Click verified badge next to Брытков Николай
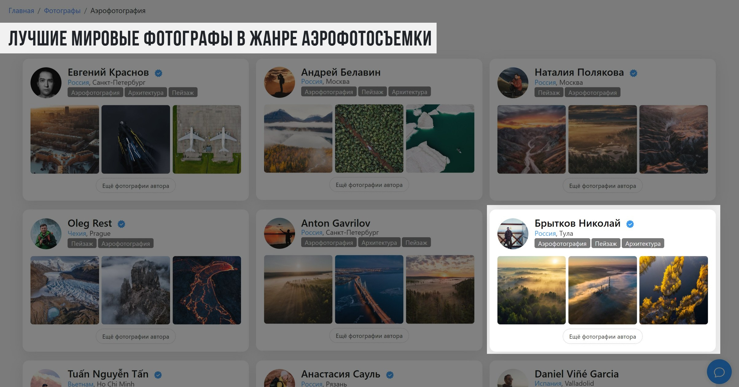Viewport: 739px width, 387px height. click(630, 224)
